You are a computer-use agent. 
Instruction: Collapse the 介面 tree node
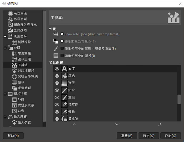coord(5,48)
